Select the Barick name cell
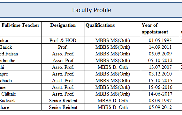 click(x=20, y=47)
